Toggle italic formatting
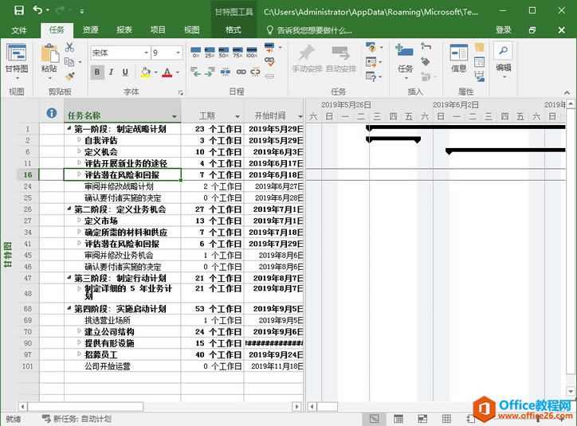 pyautogui.click(x=111, y=72)
